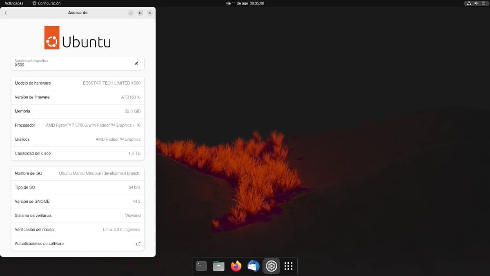Viewport: 490px width, 276px height.
Task: Close the Acerca de window
Action: [150, 13]
